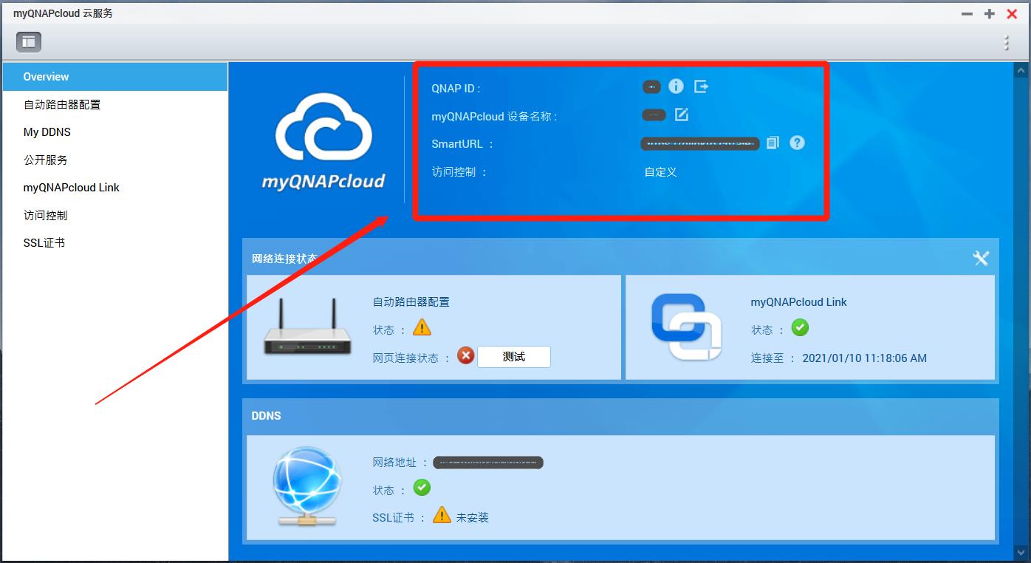1031x563 pixels.
Task: Click the 未安装 warning icon next to SSL证书
Action: click(x=442, y=515)
